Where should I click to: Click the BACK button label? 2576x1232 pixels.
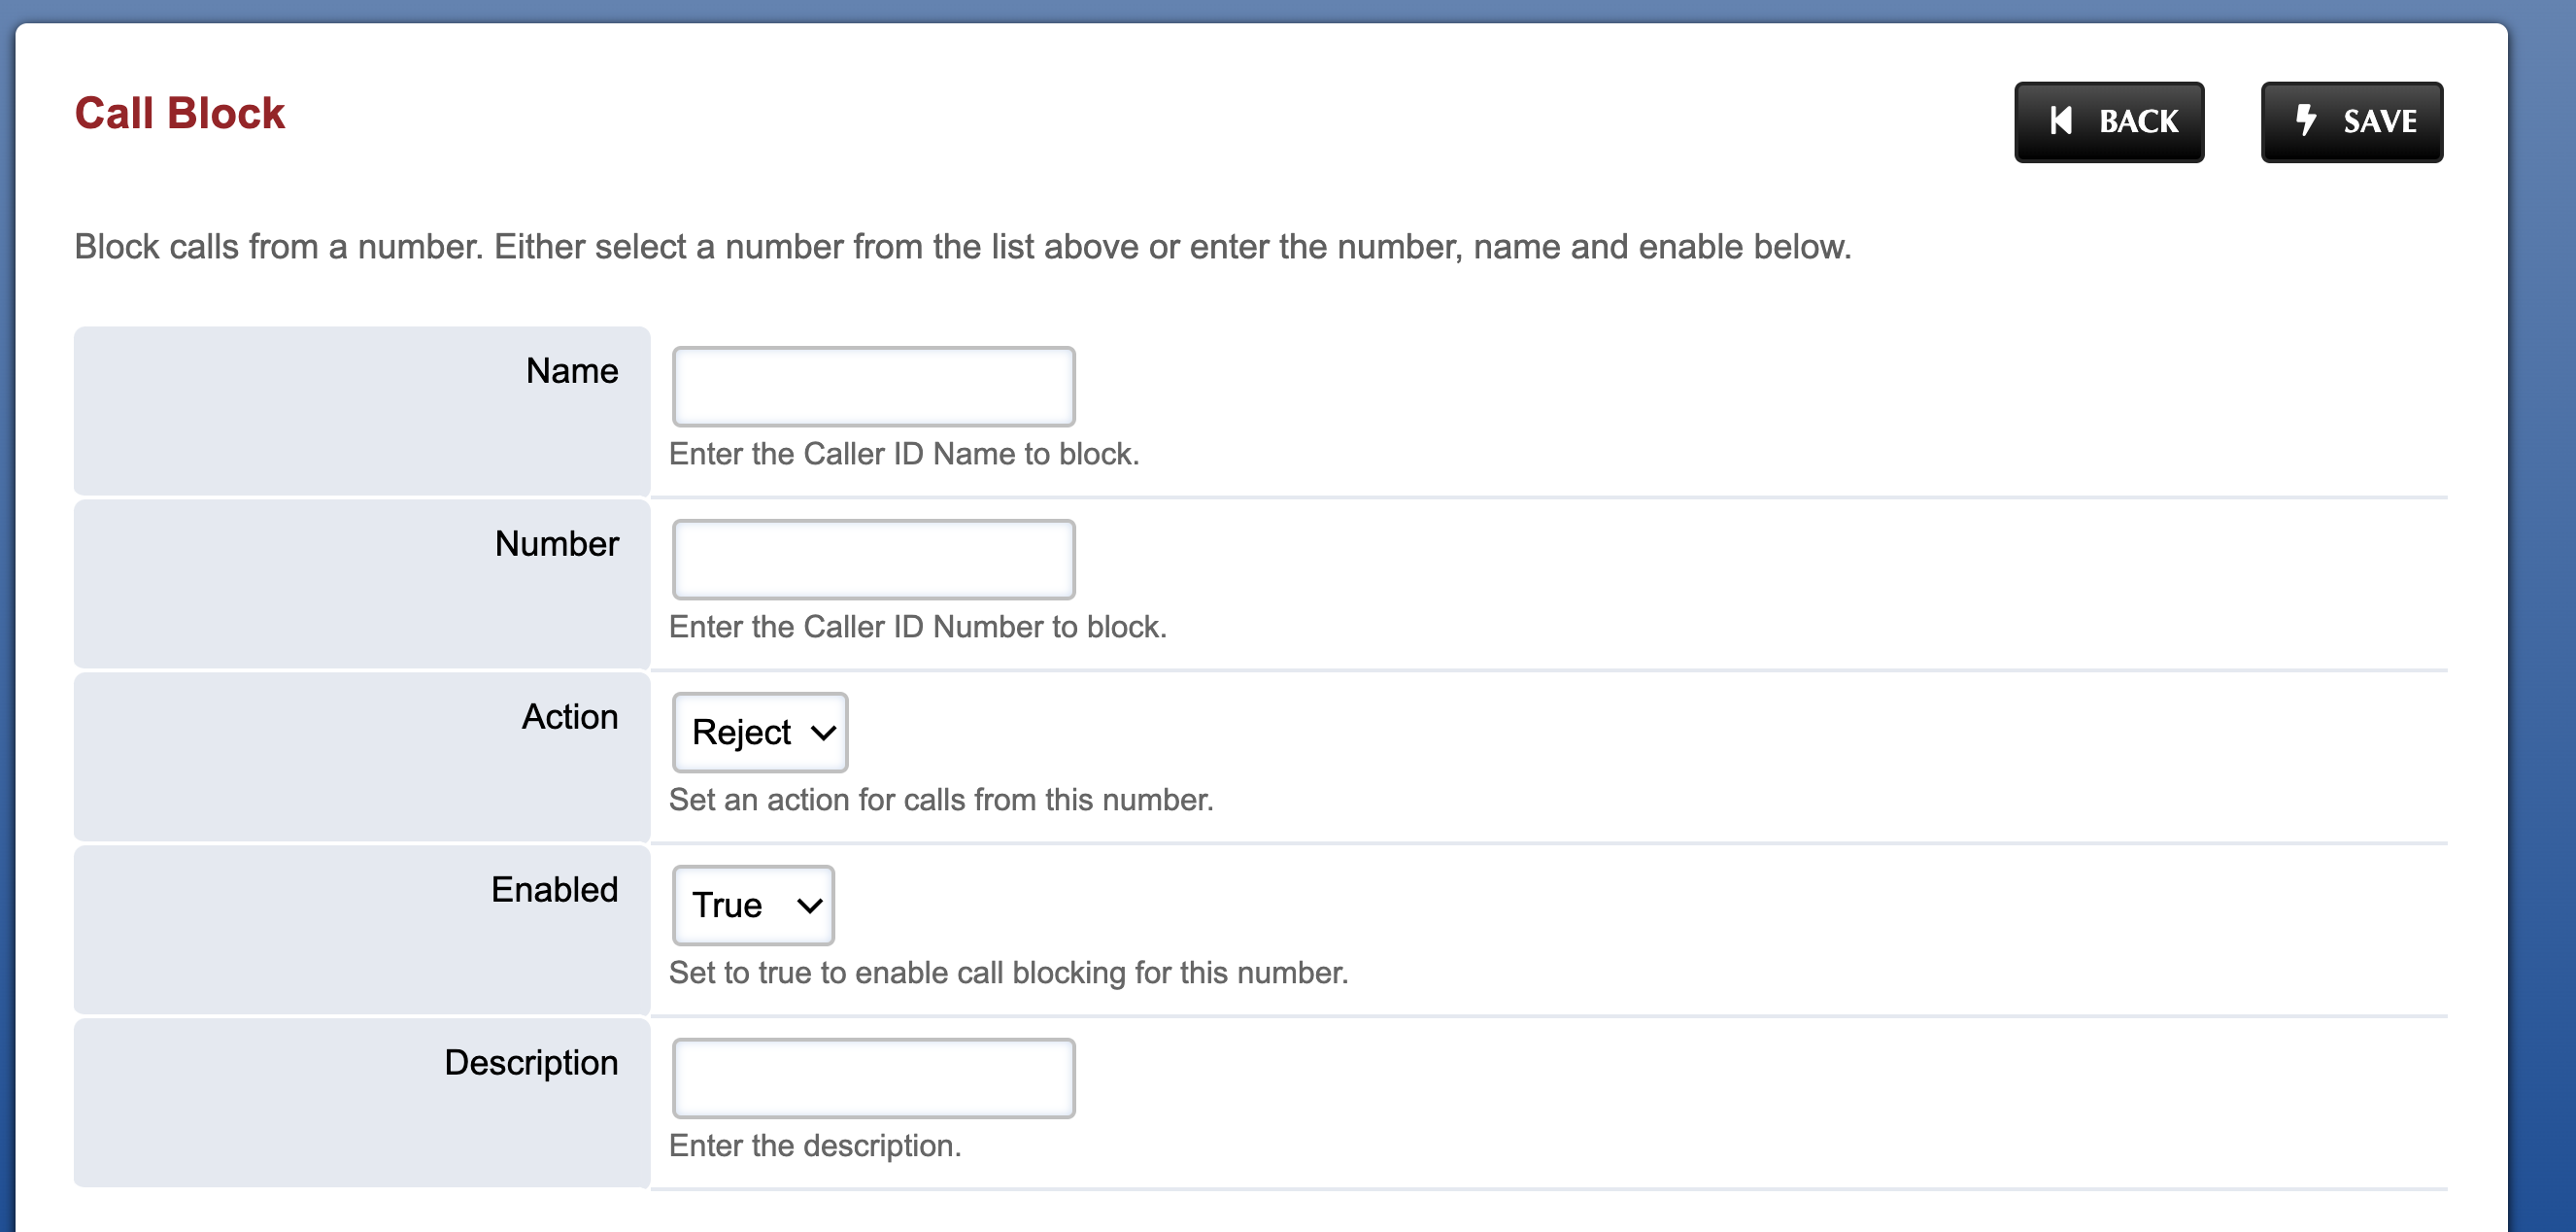[x=2138, y=122]
